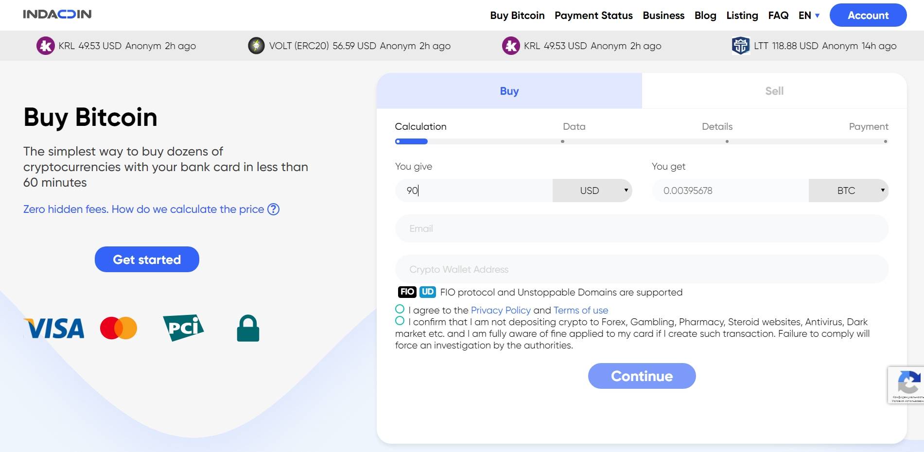Click the reCAPTCHA badge

(x=906, y=385)
